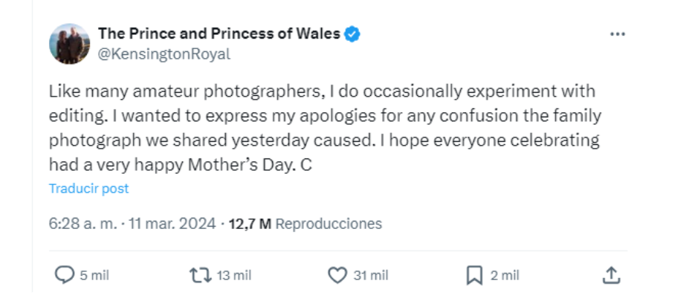Click the 2 mil bookmarks count
The width and height of the screenshot is (689, 301).
505,275
